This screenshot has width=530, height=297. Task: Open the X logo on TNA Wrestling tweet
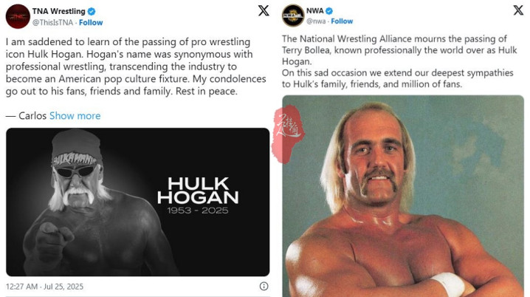coord(264,11)
